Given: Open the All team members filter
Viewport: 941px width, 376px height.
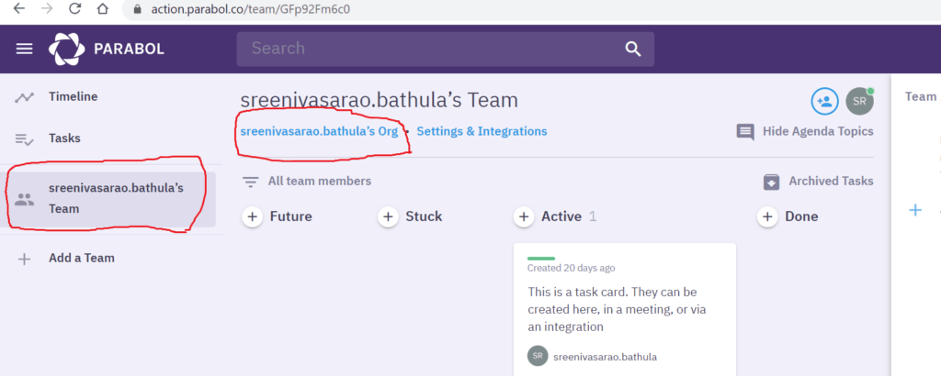Looking at the screenshot, I should (319, 181).
